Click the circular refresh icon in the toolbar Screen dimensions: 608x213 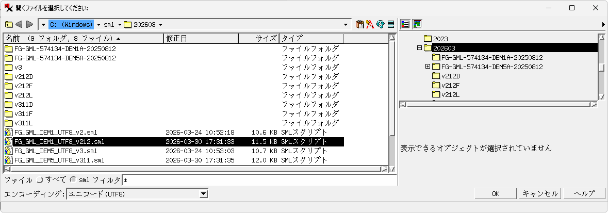(381, 24)
